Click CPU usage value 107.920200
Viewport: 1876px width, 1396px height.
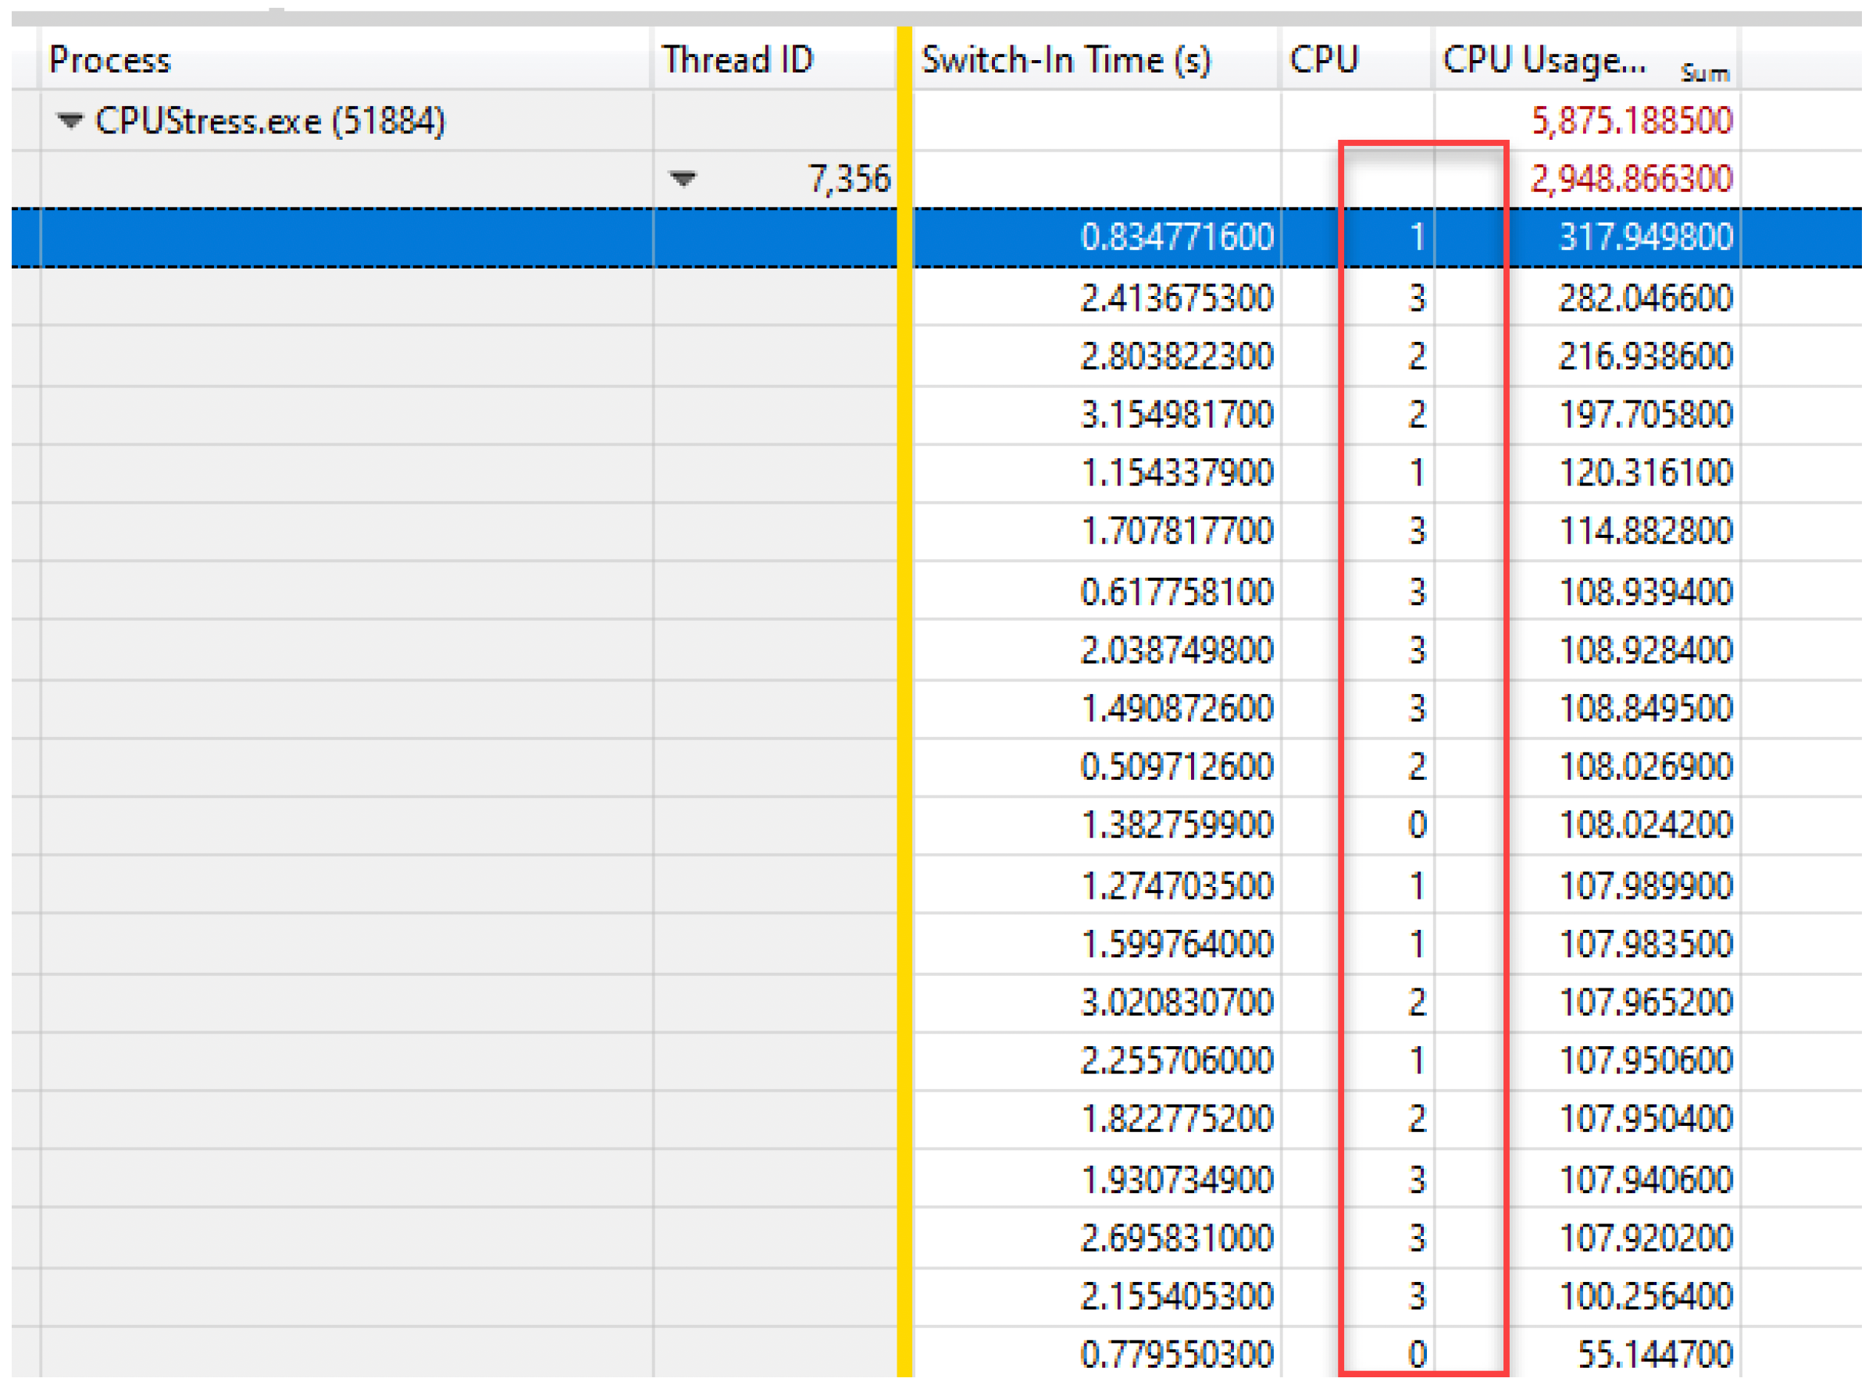pyautogui.click(x=1646, y=1238)
